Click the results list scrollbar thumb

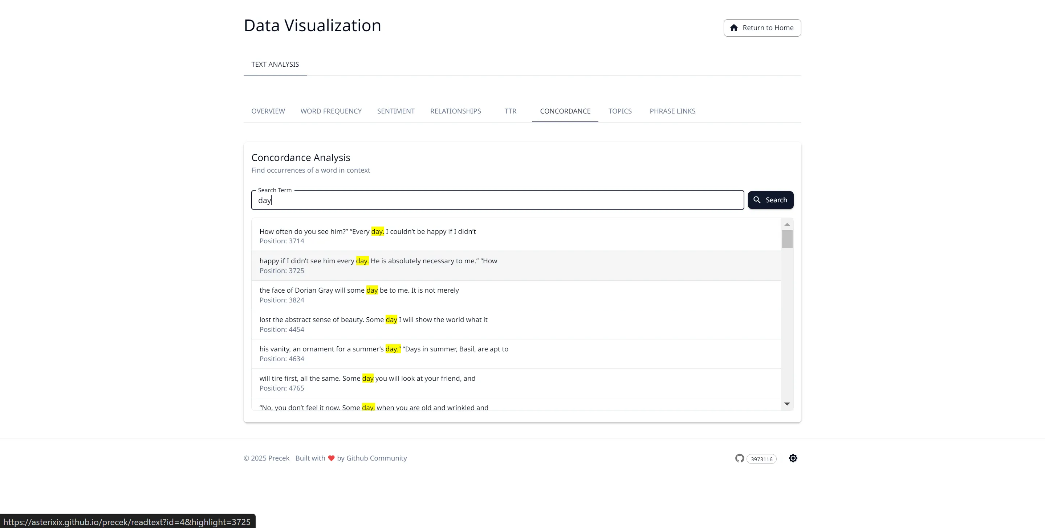787,239
